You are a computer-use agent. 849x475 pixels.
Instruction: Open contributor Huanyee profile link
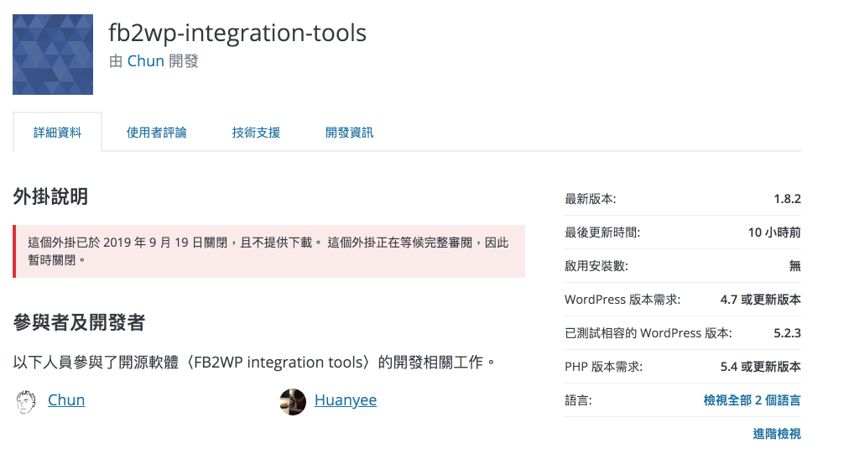pos(346,399)
